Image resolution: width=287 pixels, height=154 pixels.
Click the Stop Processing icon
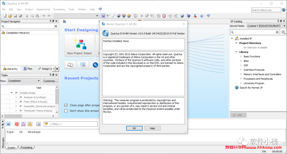[135, 16]
